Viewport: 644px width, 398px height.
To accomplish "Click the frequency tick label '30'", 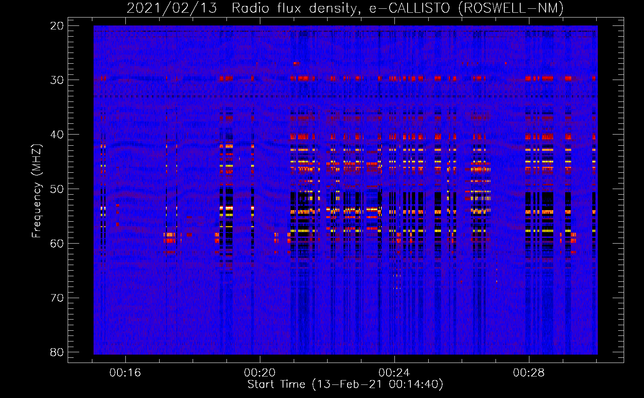I will click(57, 80).
